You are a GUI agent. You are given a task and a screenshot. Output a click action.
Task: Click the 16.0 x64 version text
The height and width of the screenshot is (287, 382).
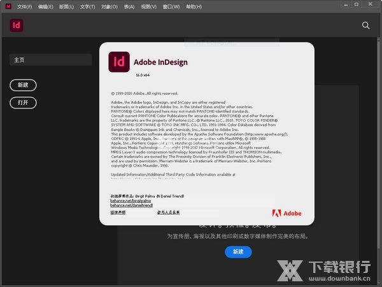click(143, 75)
